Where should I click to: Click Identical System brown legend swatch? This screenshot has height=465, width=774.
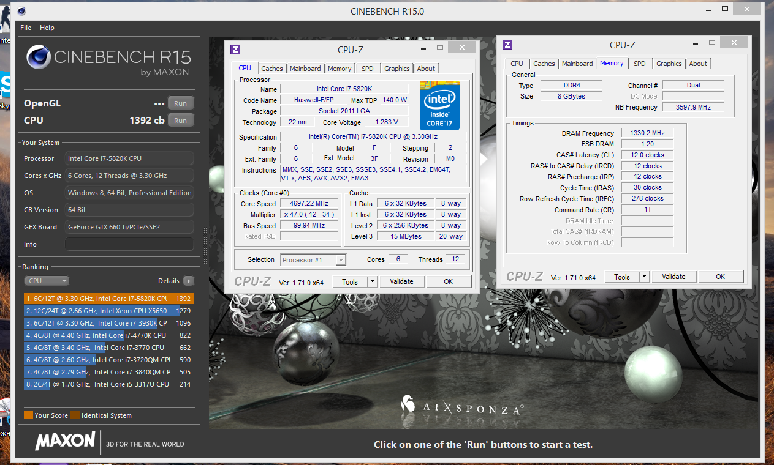coord(75,415)
